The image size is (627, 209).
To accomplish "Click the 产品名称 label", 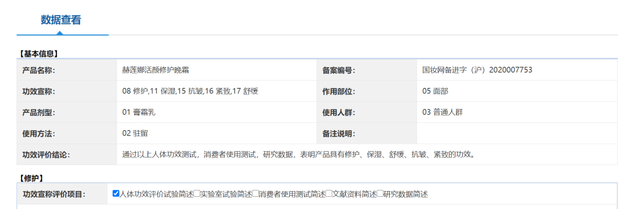I will [38, 71].
